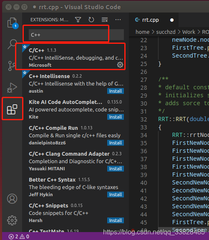Click the Microsoft publisher name
This screenshot has width=209, height=240.
[40, 65]
